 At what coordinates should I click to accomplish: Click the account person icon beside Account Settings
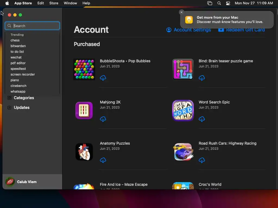(169, 30)
